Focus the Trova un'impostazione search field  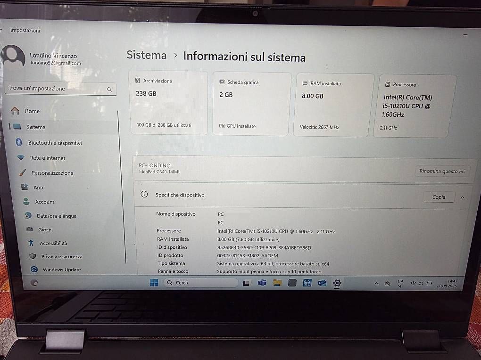[61, 89]
